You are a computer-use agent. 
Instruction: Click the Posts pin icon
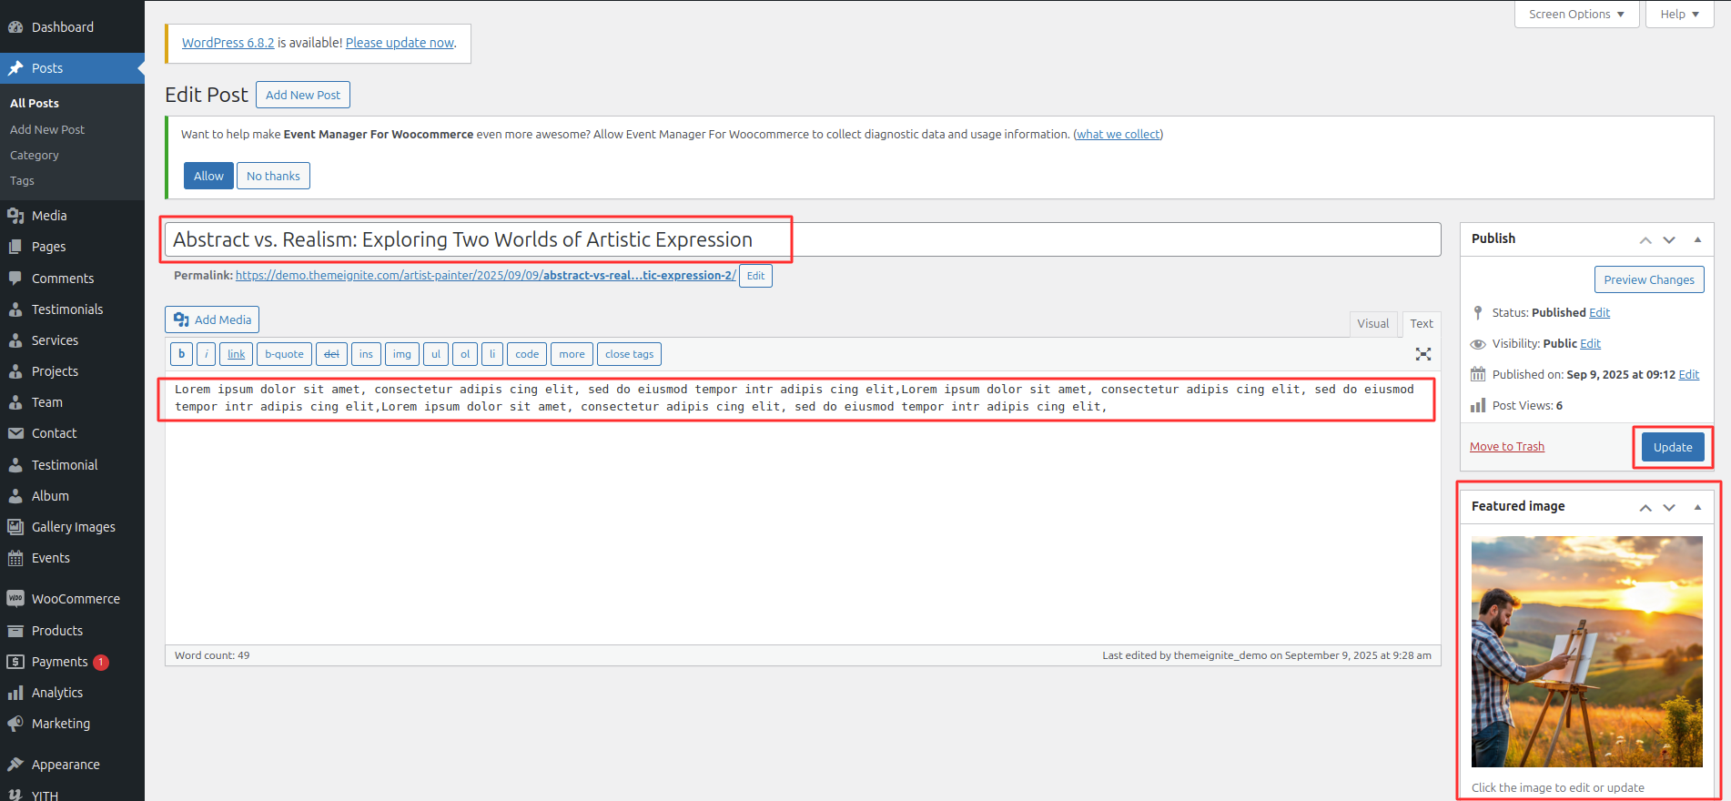tap(15, 68)
